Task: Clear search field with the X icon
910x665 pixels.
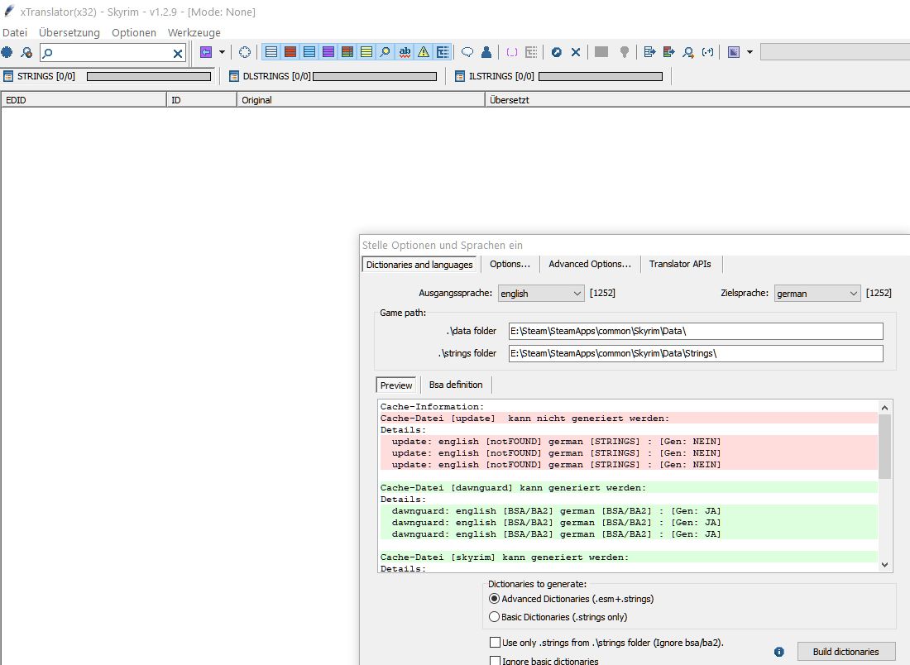Action: (x=178, y=53)
